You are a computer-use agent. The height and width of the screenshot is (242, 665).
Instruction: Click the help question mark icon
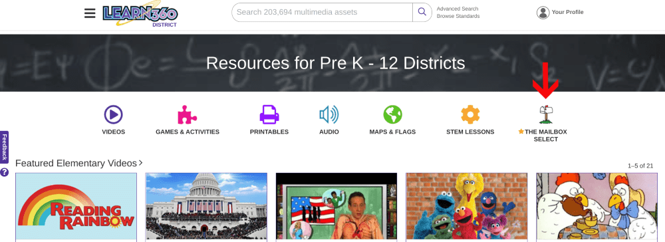point(4,172)
